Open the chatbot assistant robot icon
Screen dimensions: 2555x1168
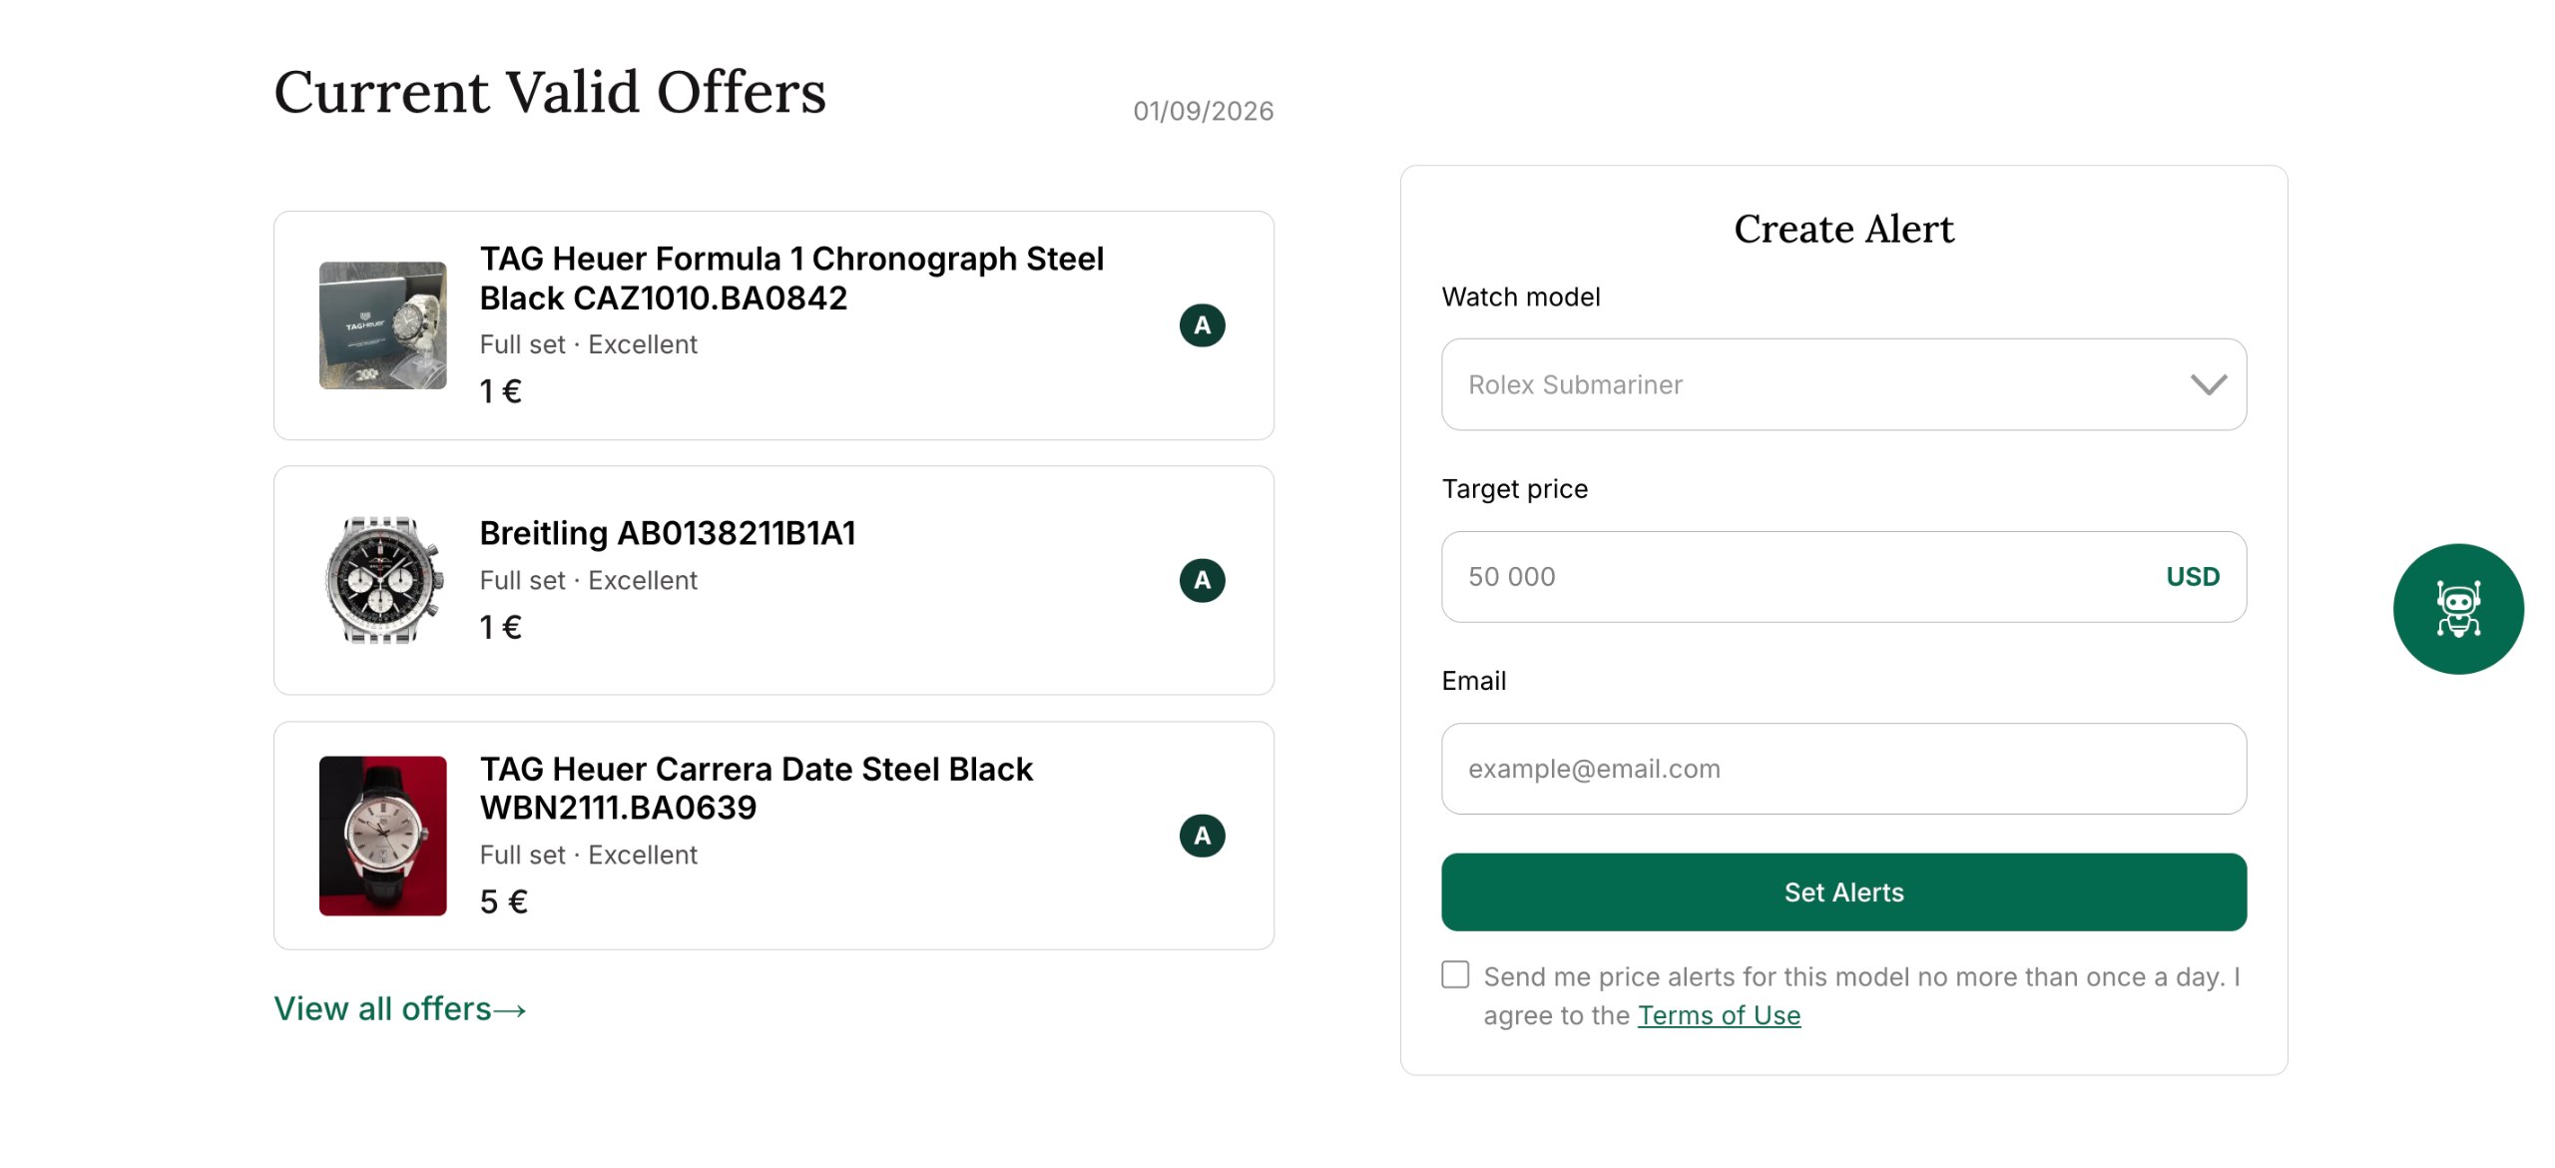point(2457,608)
